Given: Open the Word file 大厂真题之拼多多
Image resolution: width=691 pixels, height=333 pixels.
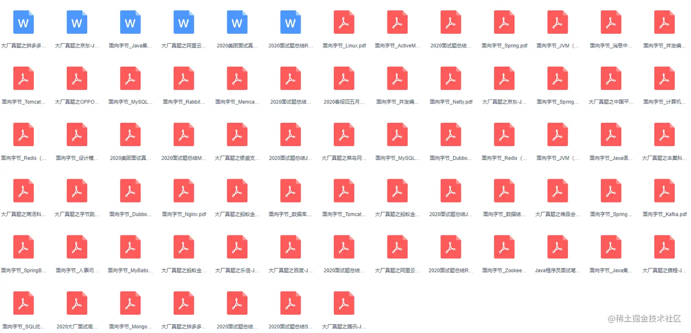Looking at the screenshot, I should pos(23,22).
